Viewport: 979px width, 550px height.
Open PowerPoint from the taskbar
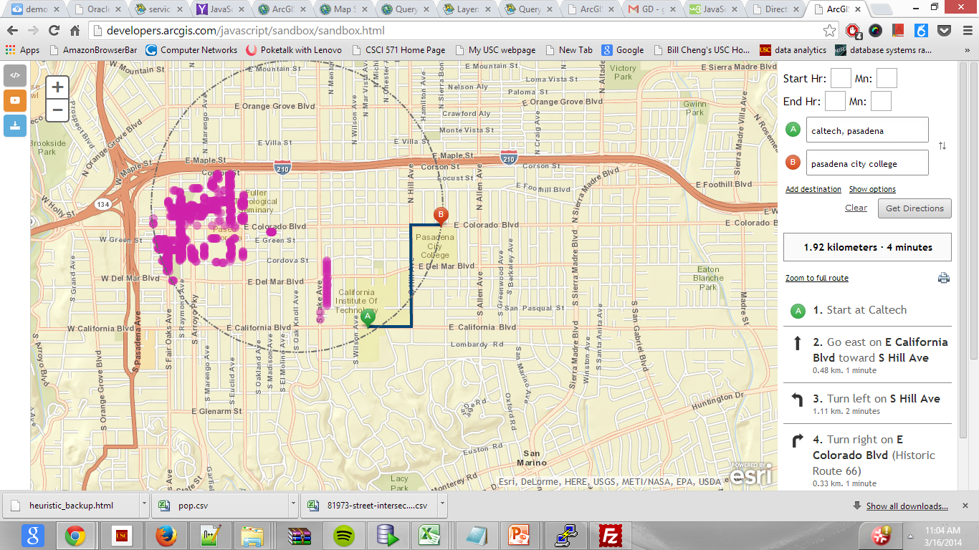[x=518, y=535]
